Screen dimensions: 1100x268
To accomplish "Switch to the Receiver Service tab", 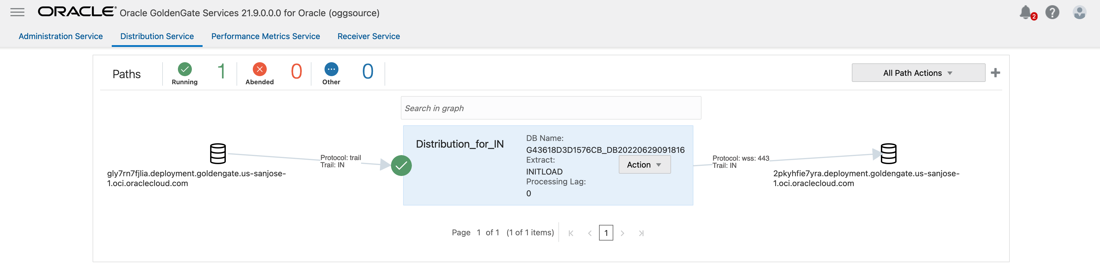I will tap(369, 36).
